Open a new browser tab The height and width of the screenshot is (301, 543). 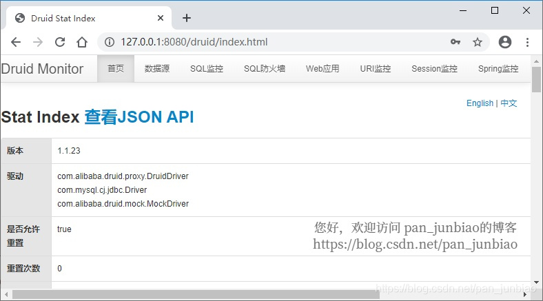pos(187,18)
